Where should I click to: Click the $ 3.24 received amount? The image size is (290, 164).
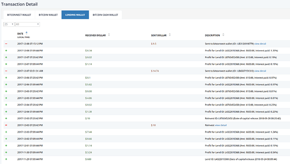coord(88,152)
